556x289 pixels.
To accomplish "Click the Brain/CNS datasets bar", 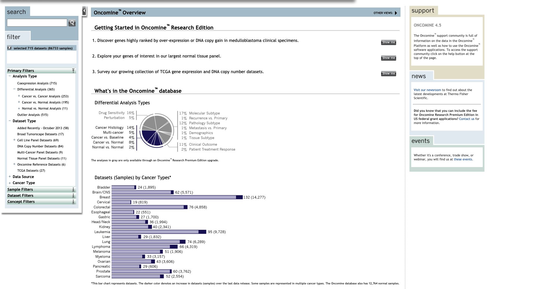I will [x=142, y=192].
